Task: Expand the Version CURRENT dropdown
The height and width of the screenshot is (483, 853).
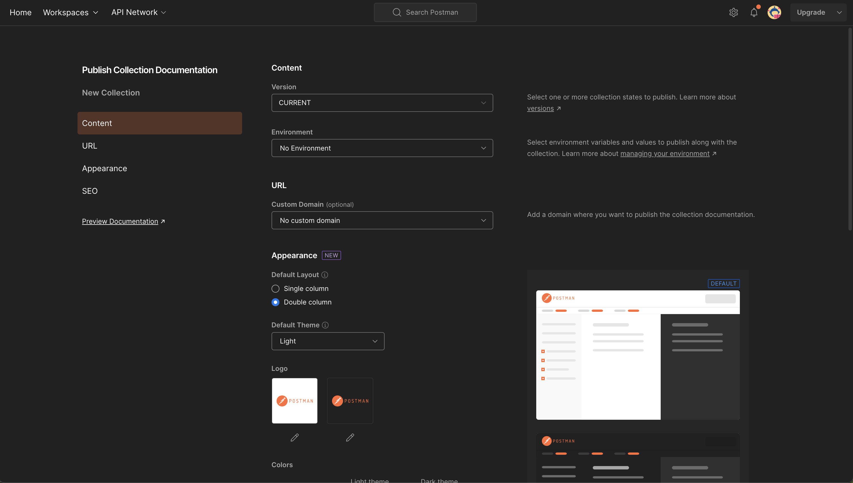Action: pyautogui.click(x=382, y=103)
